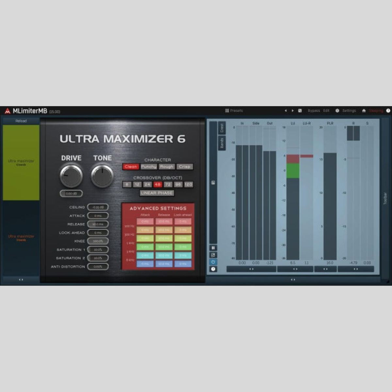
Task: Click the meter help clock icon
Action: [x=213, y=269]
